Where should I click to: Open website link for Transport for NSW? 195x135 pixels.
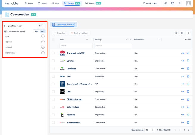(182, 53)
